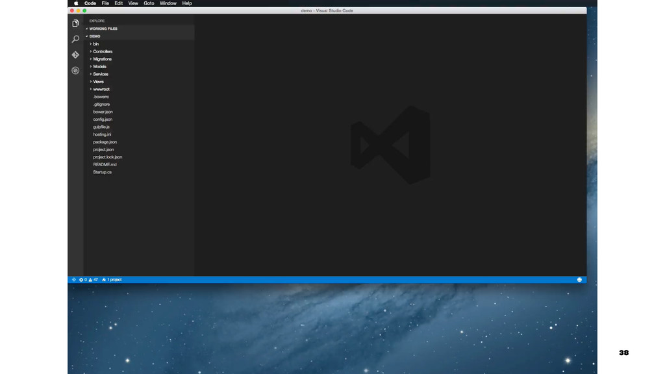This screenshot has width=665, height=374.
Task: Open the Search view icon
Action: click(x=75, y=39)
